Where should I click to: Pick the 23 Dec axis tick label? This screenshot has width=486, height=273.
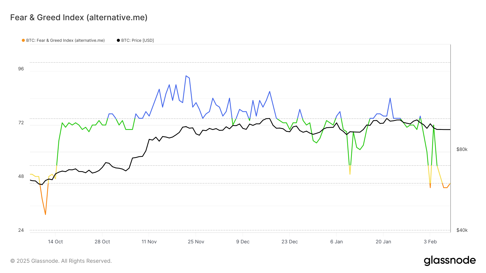(x=290, y=242)
